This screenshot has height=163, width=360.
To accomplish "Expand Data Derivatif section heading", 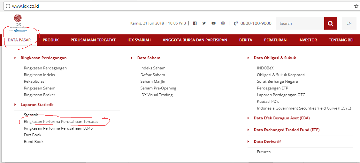I will click(x=267, y=142).
